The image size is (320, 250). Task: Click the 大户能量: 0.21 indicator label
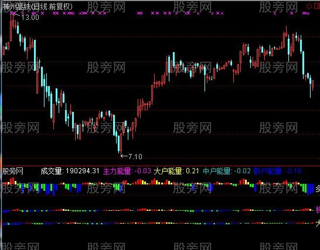pos(176,171)
